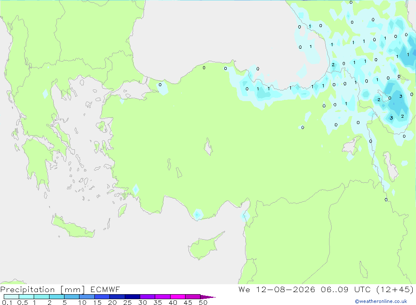Select the 15–20 mm legend swatch

(x=102, y=297)
